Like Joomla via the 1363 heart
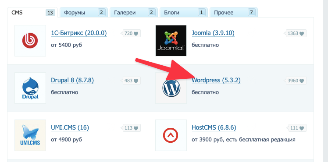Image resolution: width=328 pixels, height=162 pixels. [x=301, y=33]
